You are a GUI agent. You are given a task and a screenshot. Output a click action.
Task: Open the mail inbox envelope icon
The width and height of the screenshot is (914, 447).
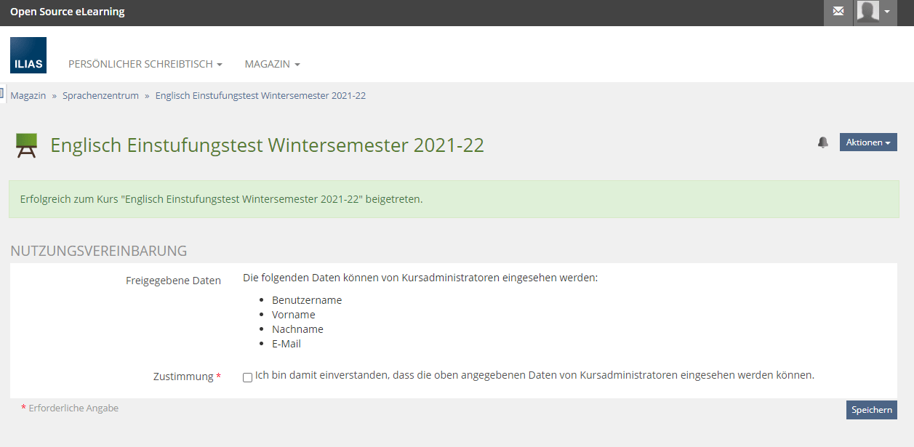(838, 12)
